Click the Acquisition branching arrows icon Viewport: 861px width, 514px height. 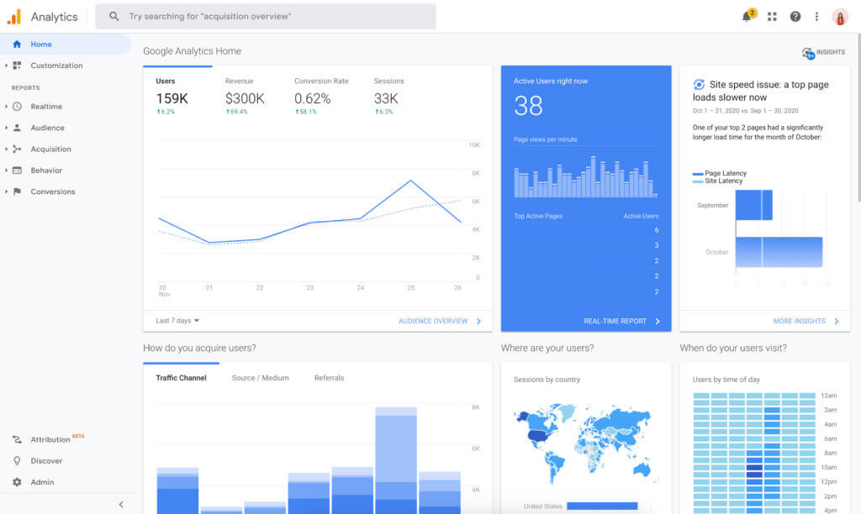coord(17,149)
